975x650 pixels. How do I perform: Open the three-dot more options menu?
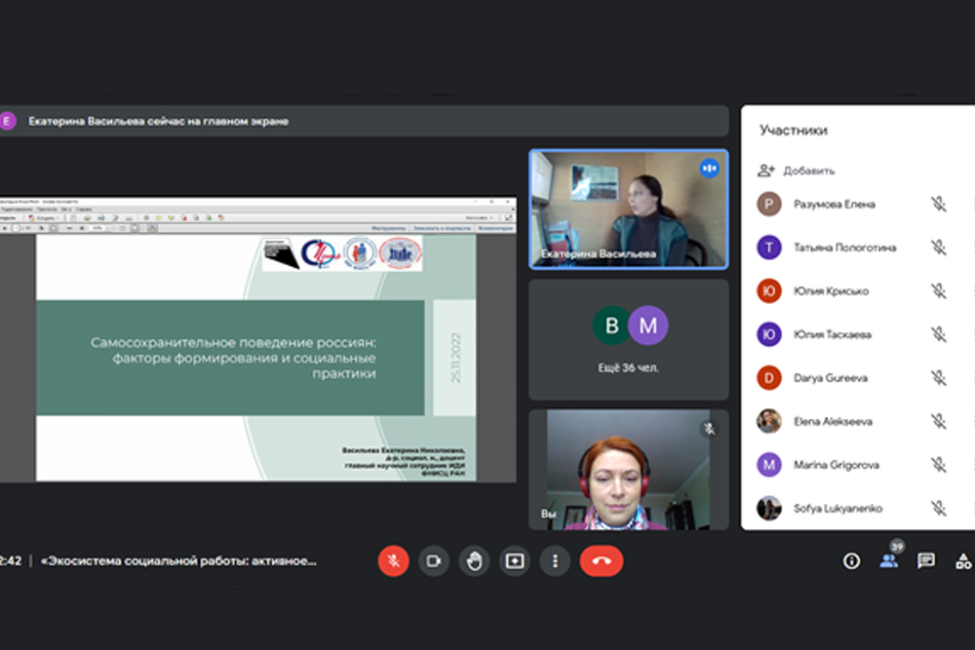coord(555,561)
